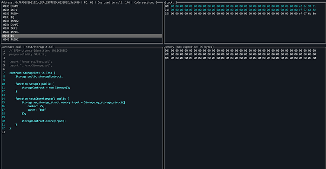The image size is (326, 169).
Task: Click the Memory panel title
Action: (x=189, y=47)
